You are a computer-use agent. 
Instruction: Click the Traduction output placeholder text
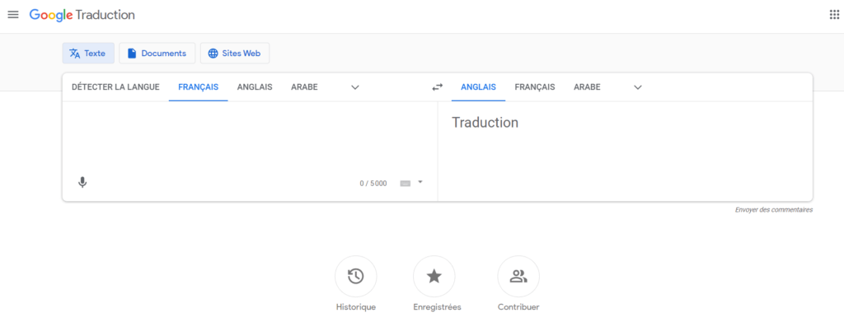pos(485,123)
